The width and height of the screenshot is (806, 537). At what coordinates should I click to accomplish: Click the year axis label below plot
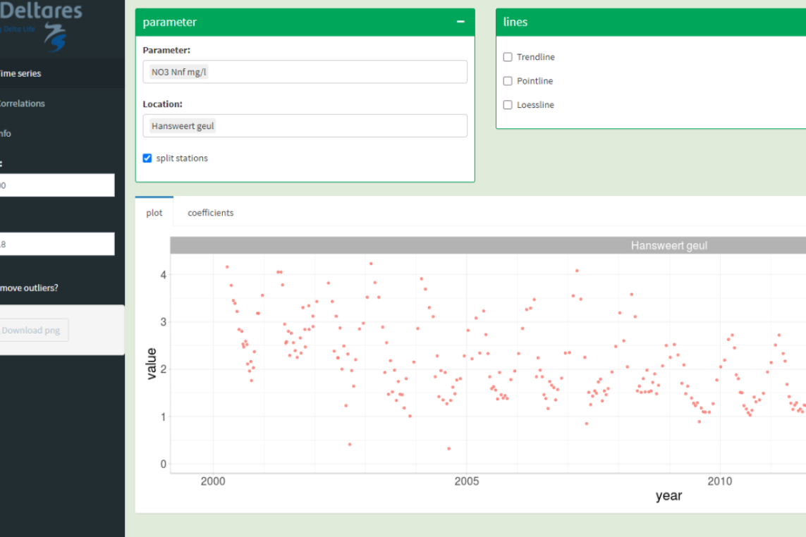(668, 496)
